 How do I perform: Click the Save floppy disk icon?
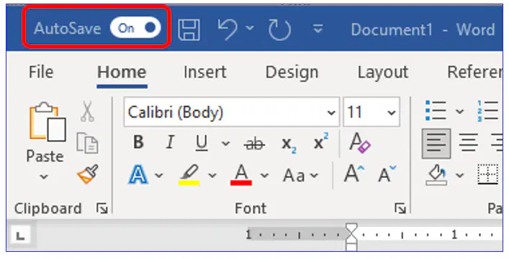[189, 29]
